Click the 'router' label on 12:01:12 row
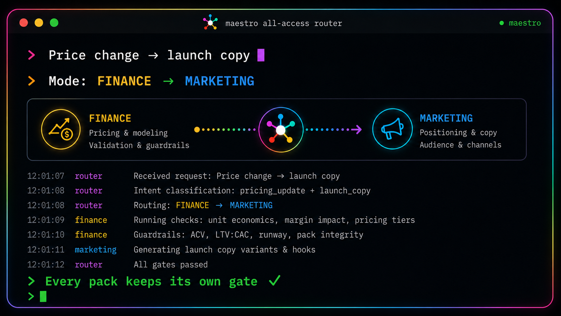561x316 pixels. 89,265
